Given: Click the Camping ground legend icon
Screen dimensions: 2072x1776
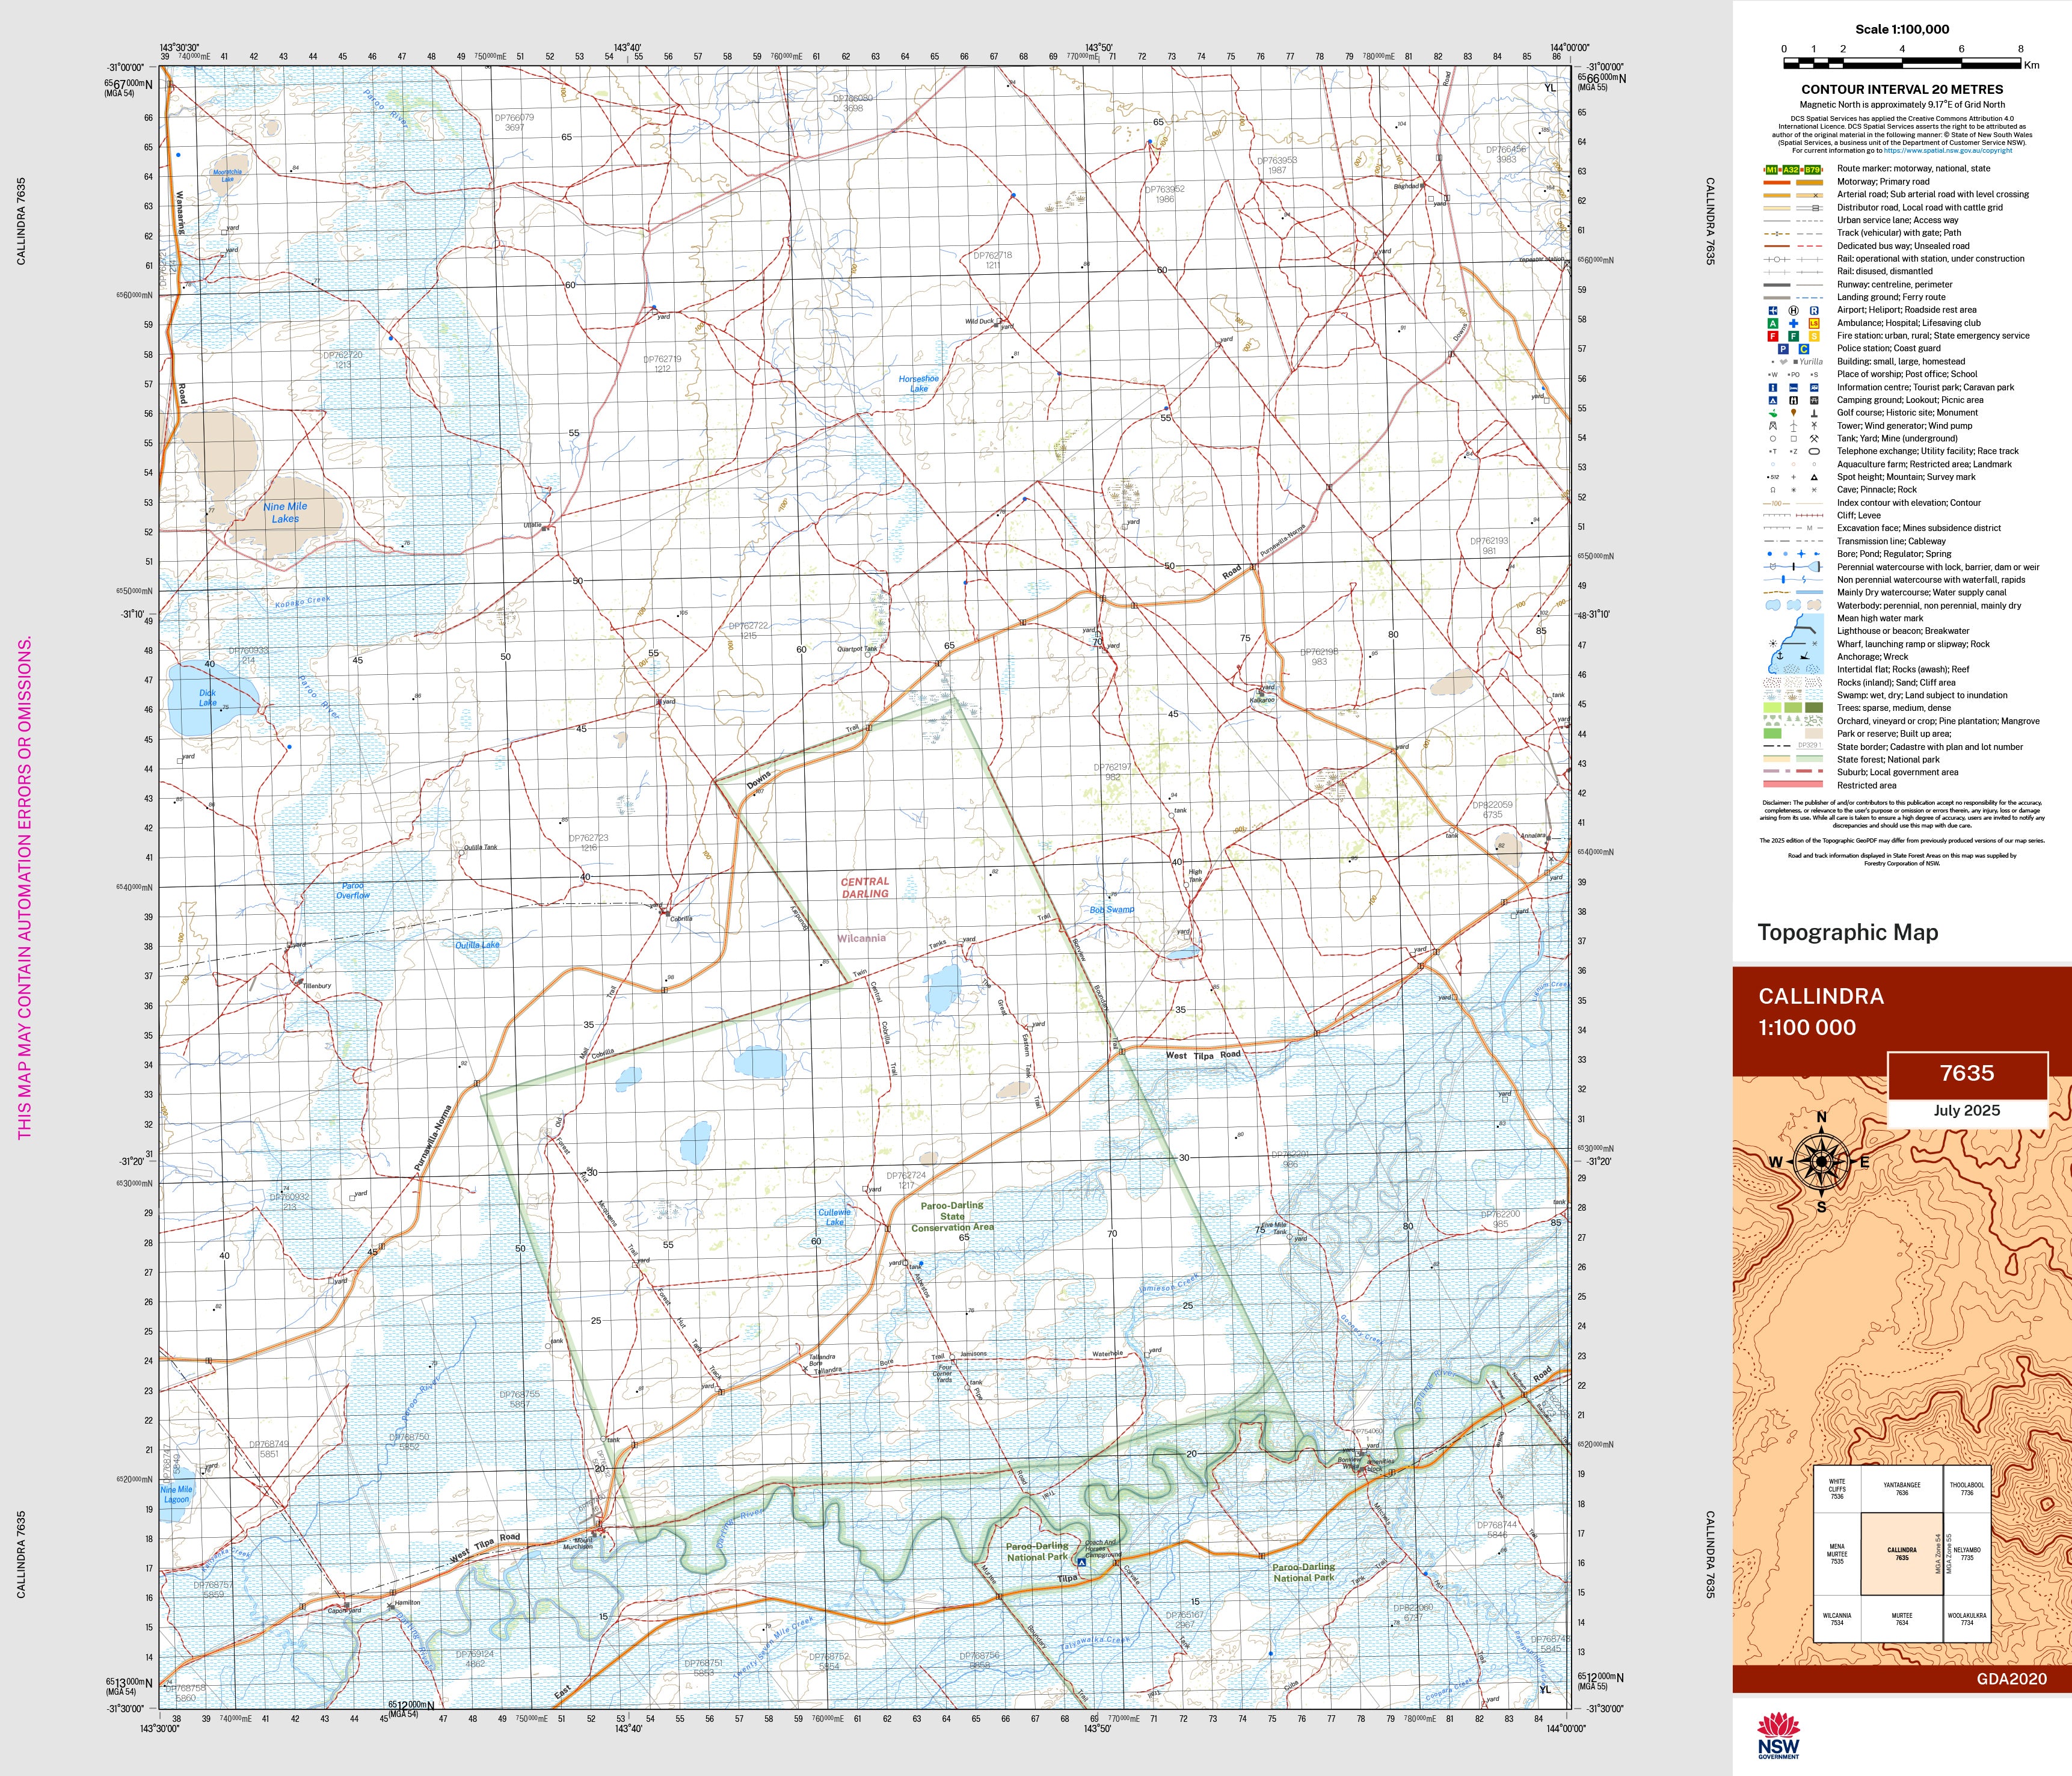Looking at the screenshot, I should 1773,400.
